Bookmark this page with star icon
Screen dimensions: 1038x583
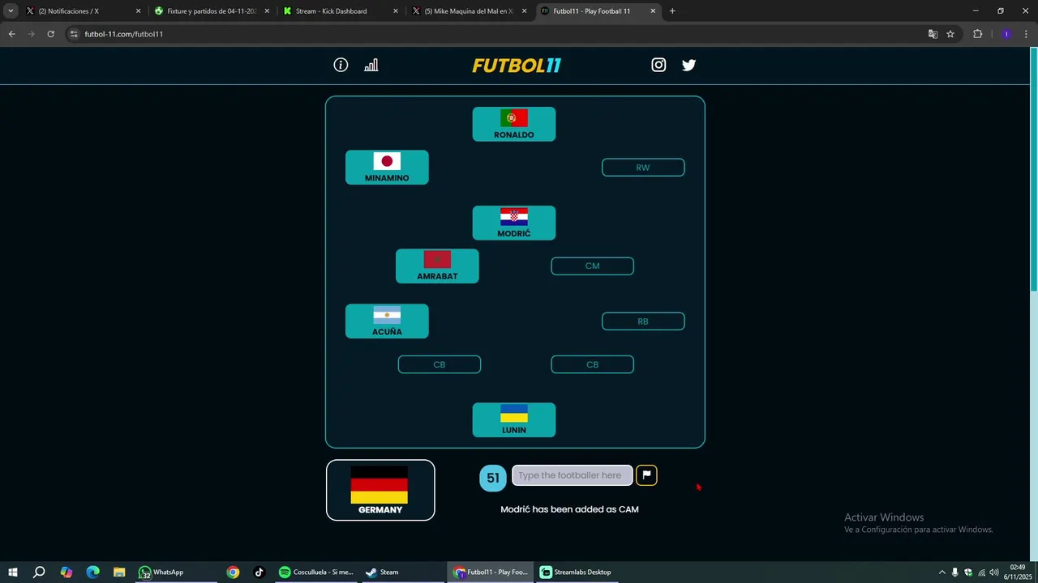[950, 34]
